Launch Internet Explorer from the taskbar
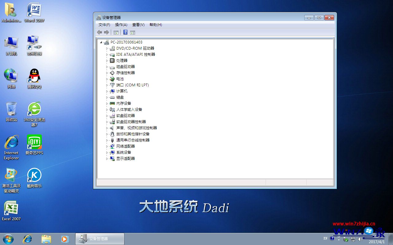Viewport: 393px width, 245px height. click(x=28, y=239)
